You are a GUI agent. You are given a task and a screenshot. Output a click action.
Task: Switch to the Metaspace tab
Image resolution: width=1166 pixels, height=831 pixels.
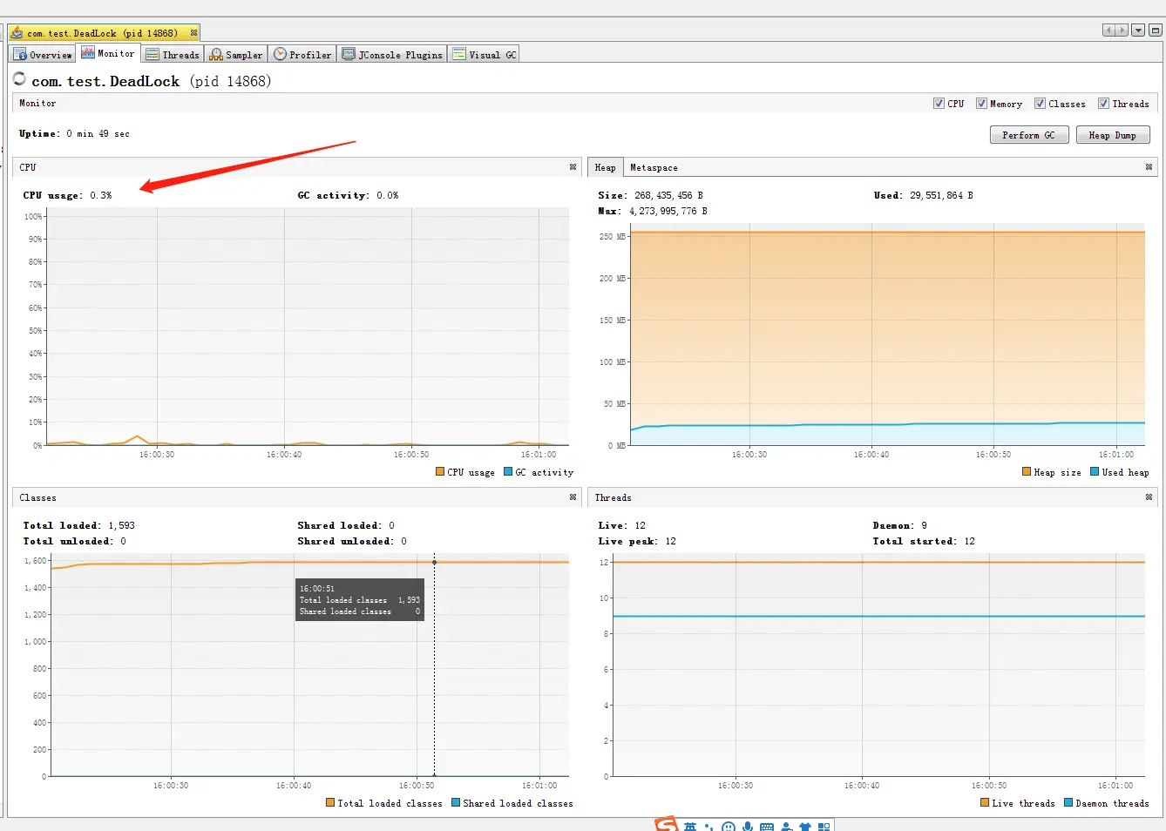click(x=654, y=167)
